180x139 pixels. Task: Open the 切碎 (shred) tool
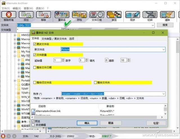point(150,15)
